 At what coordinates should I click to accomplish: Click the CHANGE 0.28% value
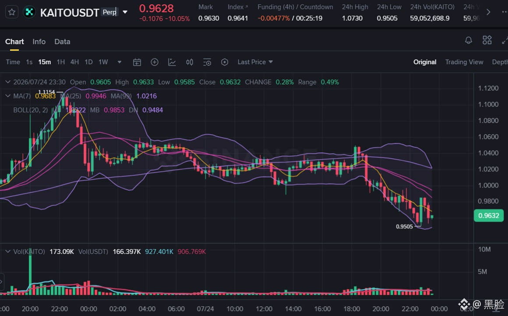[x=285, y=82]
